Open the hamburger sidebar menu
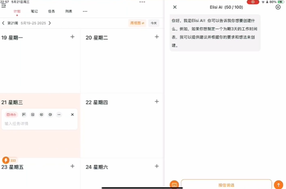286x189 pixels. [3, 6]
